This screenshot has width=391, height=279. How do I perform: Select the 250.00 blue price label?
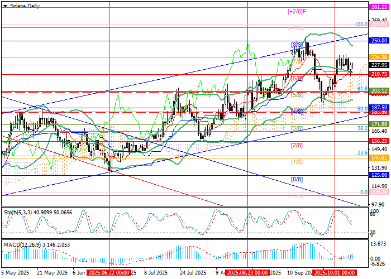coord(379,41)
